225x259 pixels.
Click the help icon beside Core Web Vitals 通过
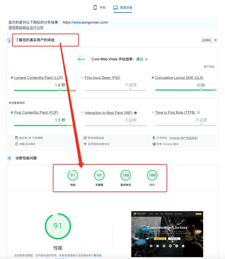(146, 59)
